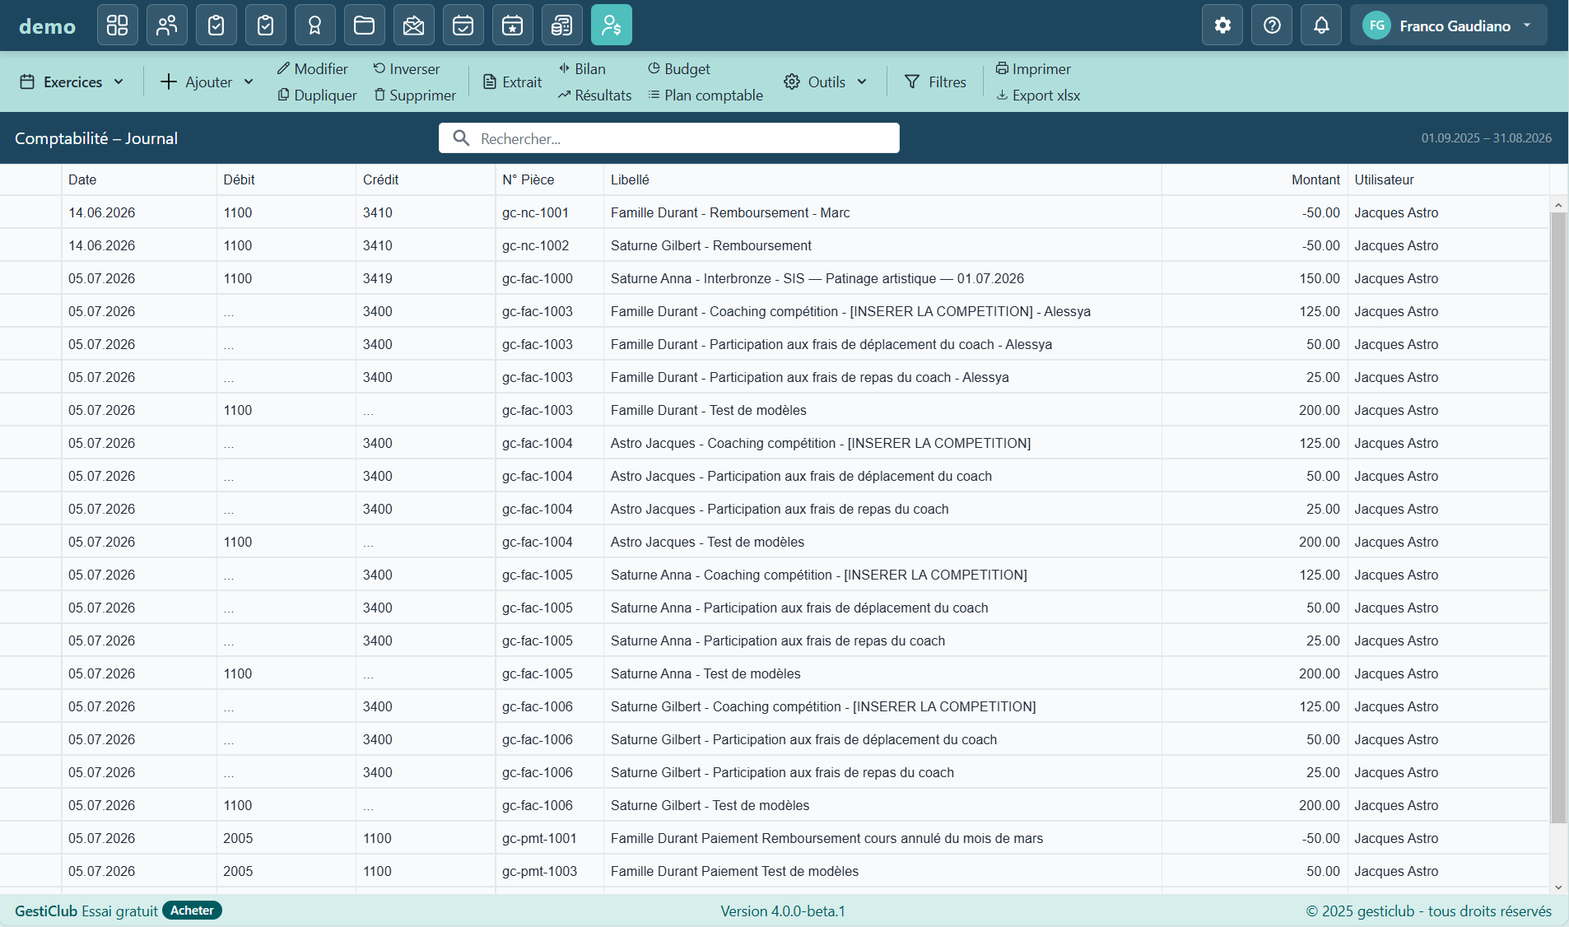Open the settings gear in the top bar
Screen dimensions: 1569x927
(x=1222, y=25)
